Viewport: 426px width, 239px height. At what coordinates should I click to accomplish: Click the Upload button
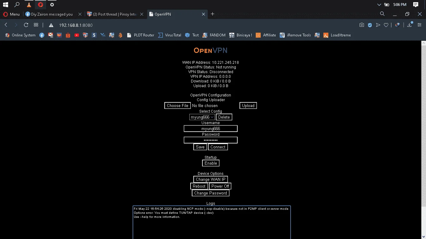click(x=248, y=105)
